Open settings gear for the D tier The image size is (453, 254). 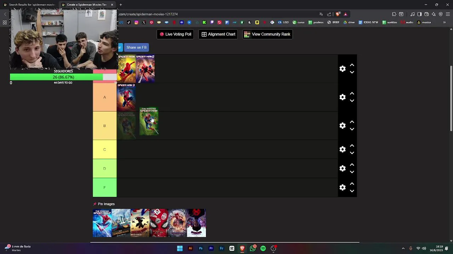pos(342,168)
